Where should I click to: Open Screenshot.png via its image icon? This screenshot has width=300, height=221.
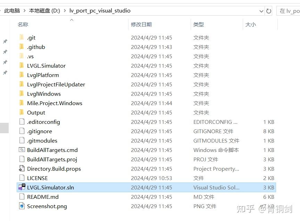coord(22,206)
